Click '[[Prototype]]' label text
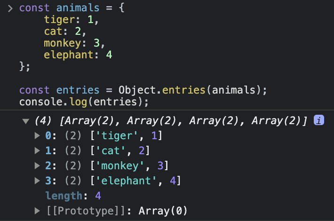The image size is (334, 221). (x=86, y=211)
